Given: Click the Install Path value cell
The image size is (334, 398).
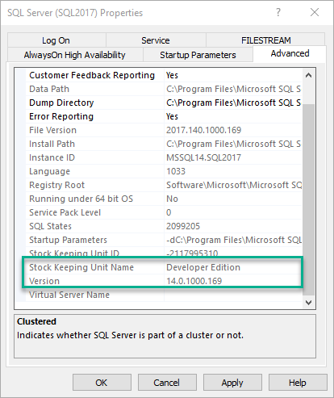Looking at the screenshot, I should (233, 144).
